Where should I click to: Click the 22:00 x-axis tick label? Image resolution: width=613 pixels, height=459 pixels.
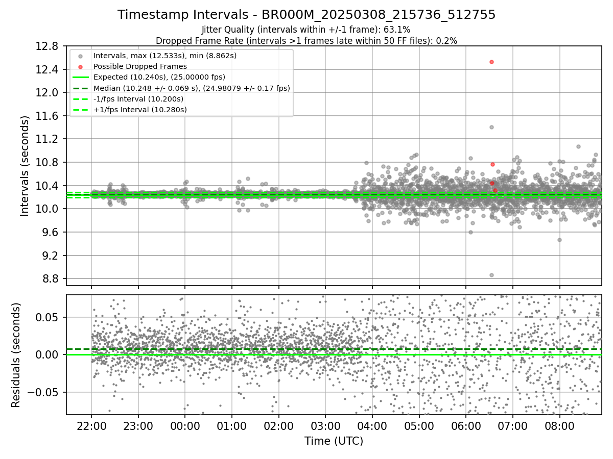point(91,425)
